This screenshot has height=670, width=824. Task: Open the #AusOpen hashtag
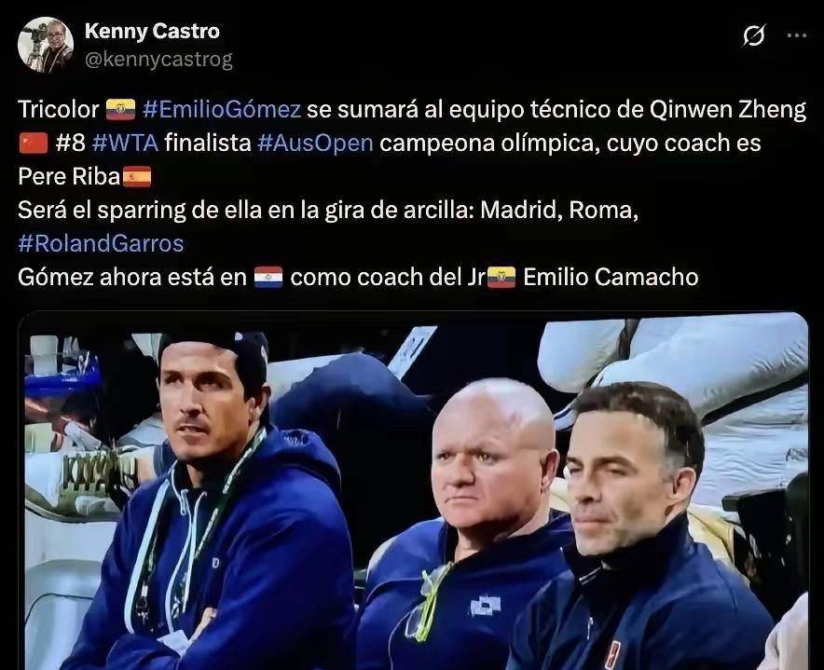point(315,143)
